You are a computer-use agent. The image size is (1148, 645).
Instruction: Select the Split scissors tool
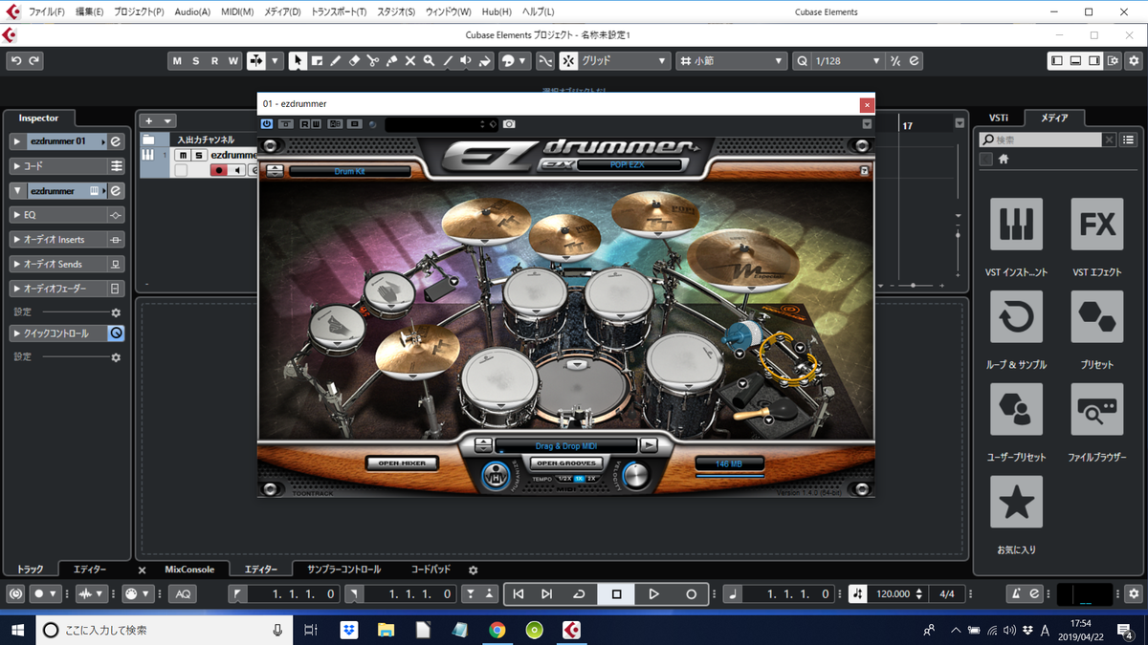point(373,61)
